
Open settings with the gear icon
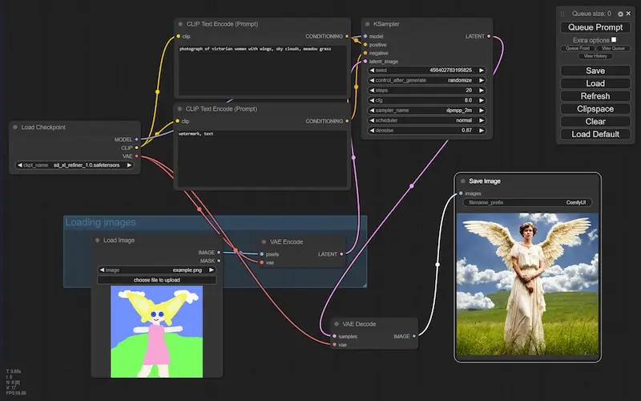[620, 14]
